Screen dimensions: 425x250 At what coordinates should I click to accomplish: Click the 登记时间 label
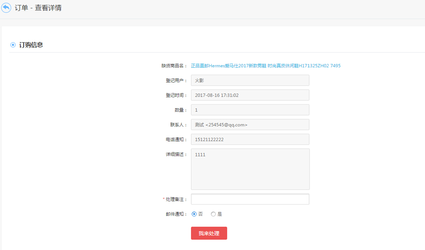177,96
